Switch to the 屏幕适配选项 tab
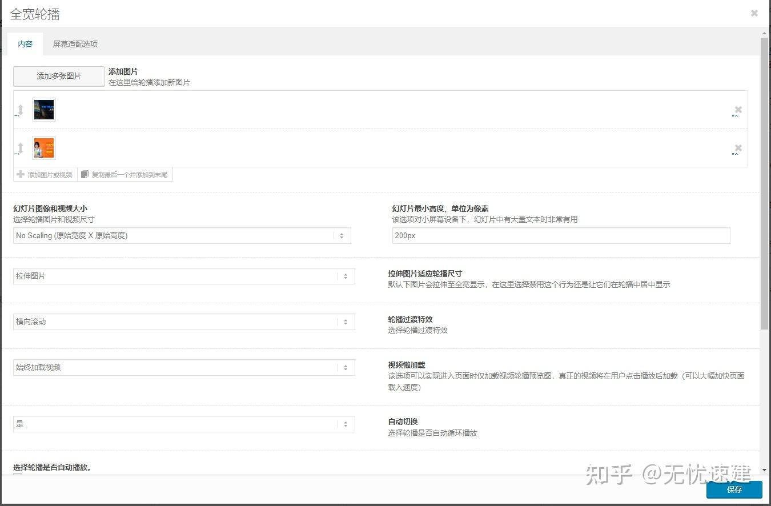The height and width of the screenshot is (506, 771). 74,43
